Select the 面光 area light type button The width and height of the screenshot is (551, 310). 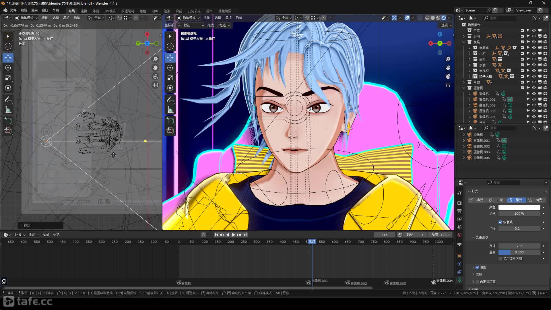tap(536, 200)
